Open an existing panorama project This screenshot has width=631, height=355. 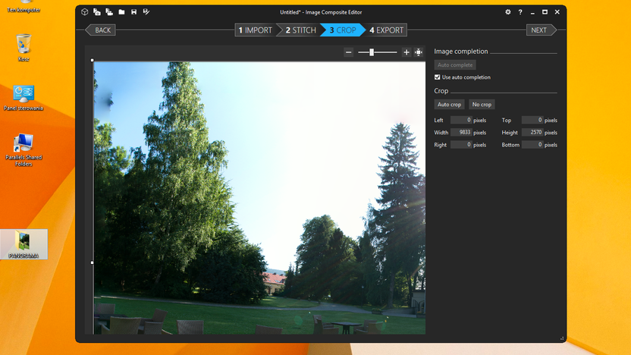pyautogui.click(x=121, y=12)
